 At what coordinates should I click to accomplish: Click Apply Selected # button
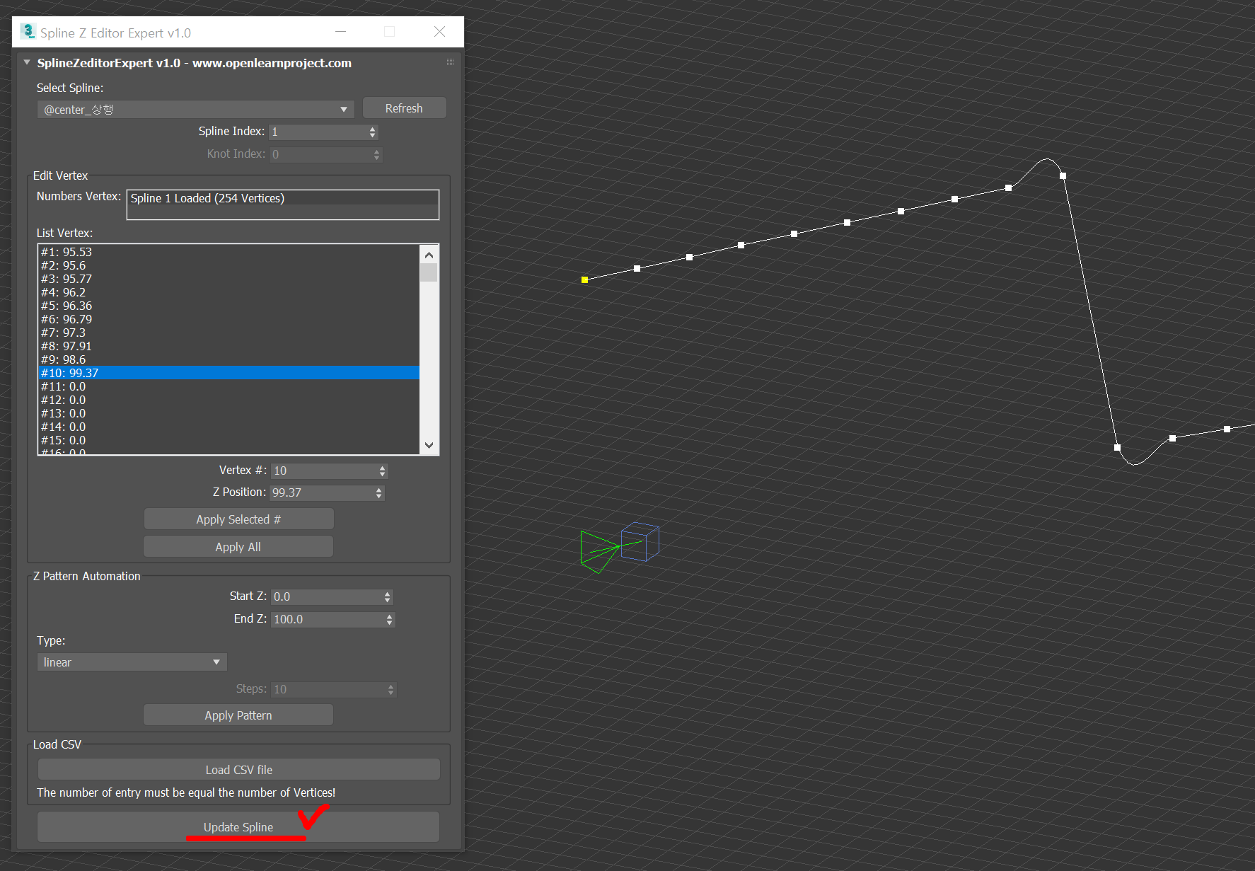238,519
